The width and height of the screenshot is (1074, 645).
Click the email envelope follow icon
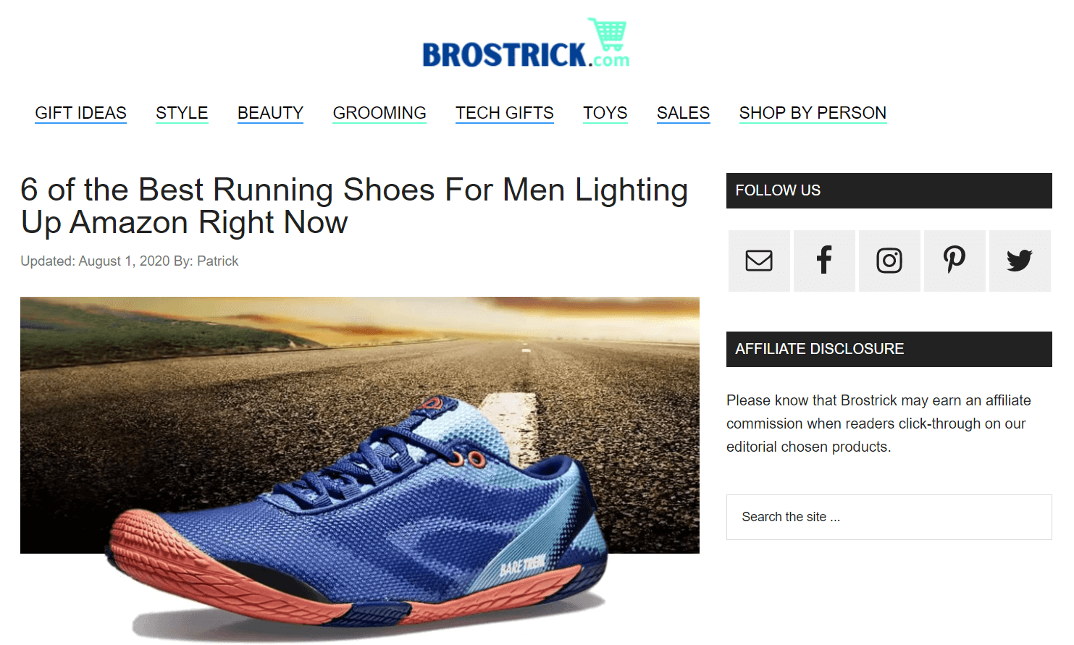click(x=759, y=261)
